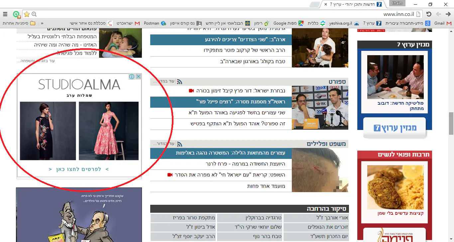This screenshot has width=454, height=242.
Task: Open the Chrome hamburger menu
Action: [5, 14]
